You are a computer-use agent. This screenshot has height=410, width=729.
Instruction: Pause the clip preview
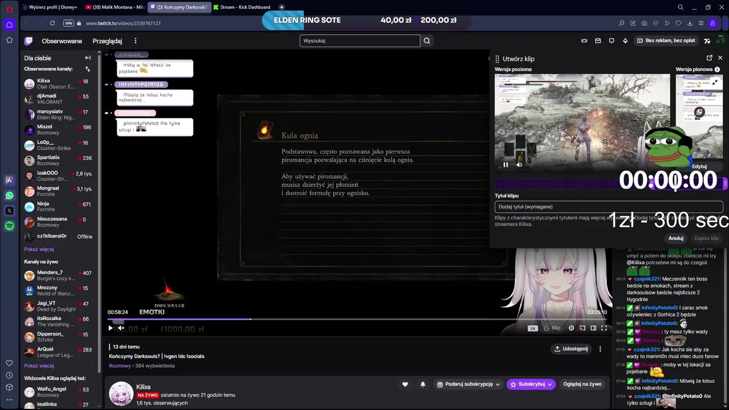505,165
